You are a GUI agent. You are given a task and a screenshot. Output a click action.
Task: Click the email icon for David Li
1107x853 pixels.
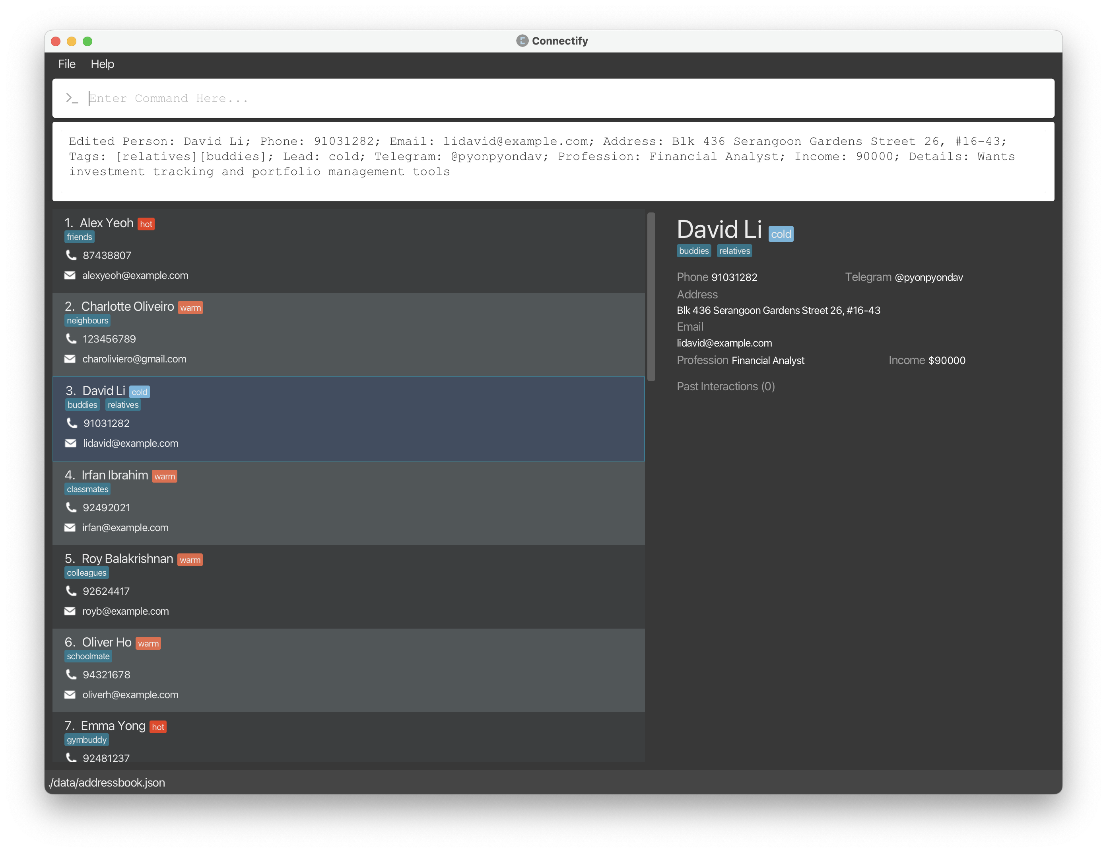71,444
